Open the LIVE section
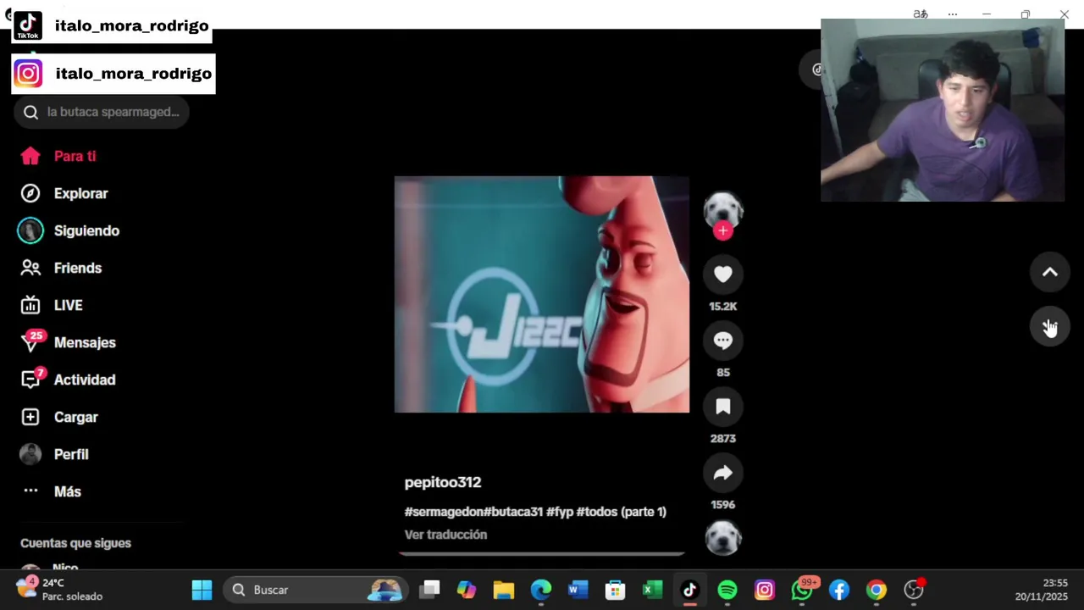The height and width of the screenshot is (610, 1084). click(x=52, y=305)
